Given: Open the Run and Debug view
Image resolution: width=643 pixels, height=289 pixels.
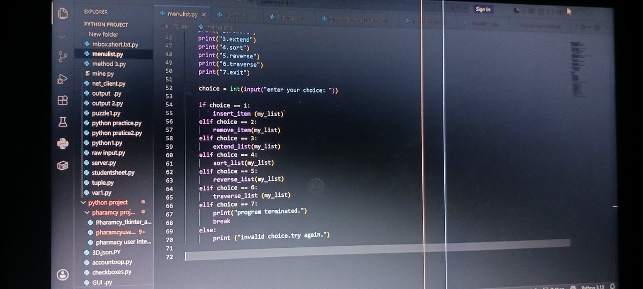Looking at the screenshot, I should (x=63, y=79).
